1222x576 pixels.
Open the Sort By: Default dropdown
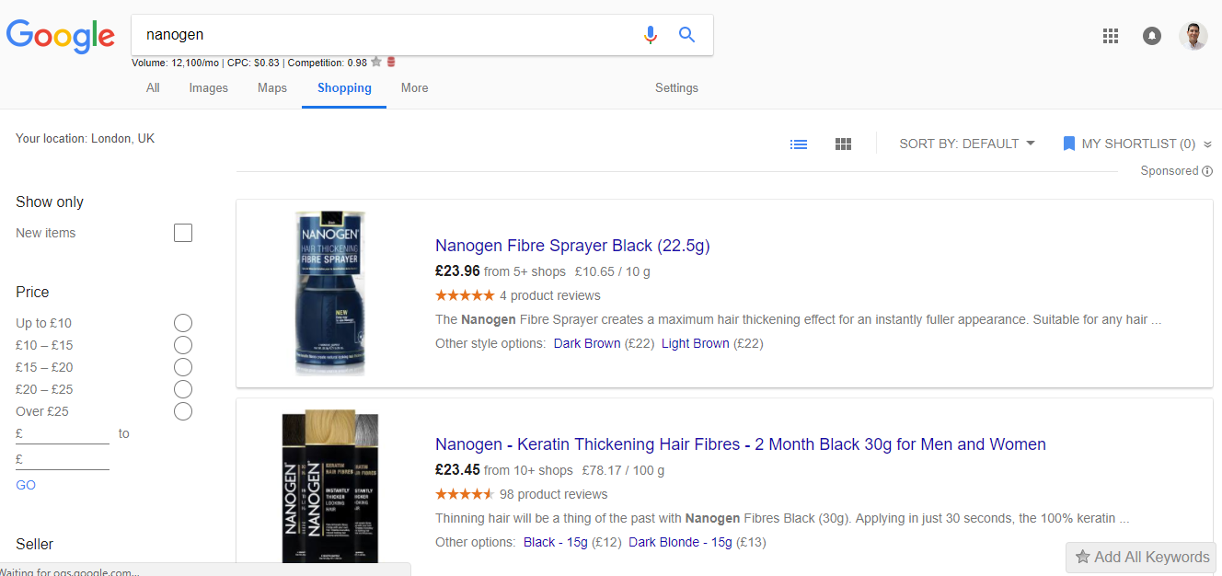point(967,144)
